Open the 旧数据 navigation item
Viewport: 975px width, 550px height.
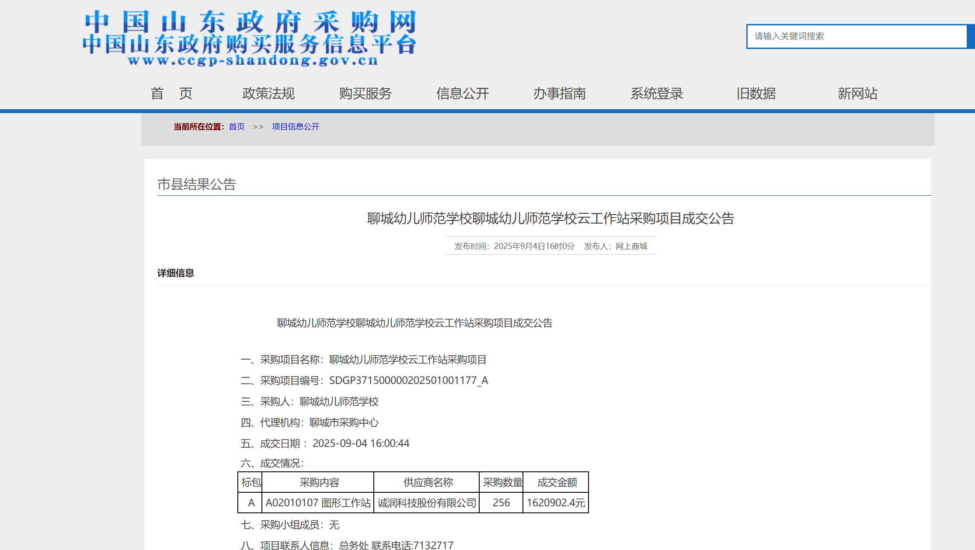pos(756,93)
